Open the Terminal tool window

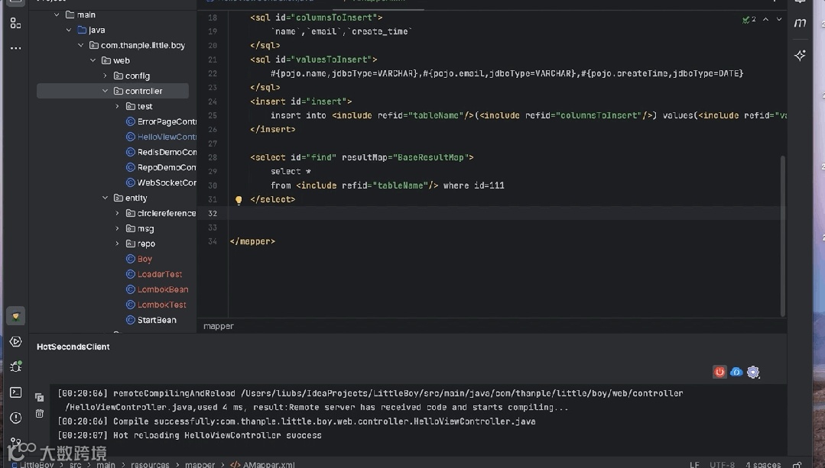click(x=15, y=392)
